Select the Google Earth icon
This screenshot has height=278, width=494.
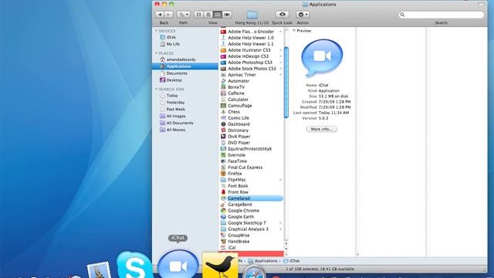click(x=223, y=216)
